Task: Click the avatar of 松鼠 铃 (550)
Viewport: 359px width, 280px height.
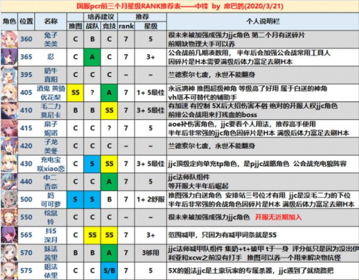Action: coord(9,217)
